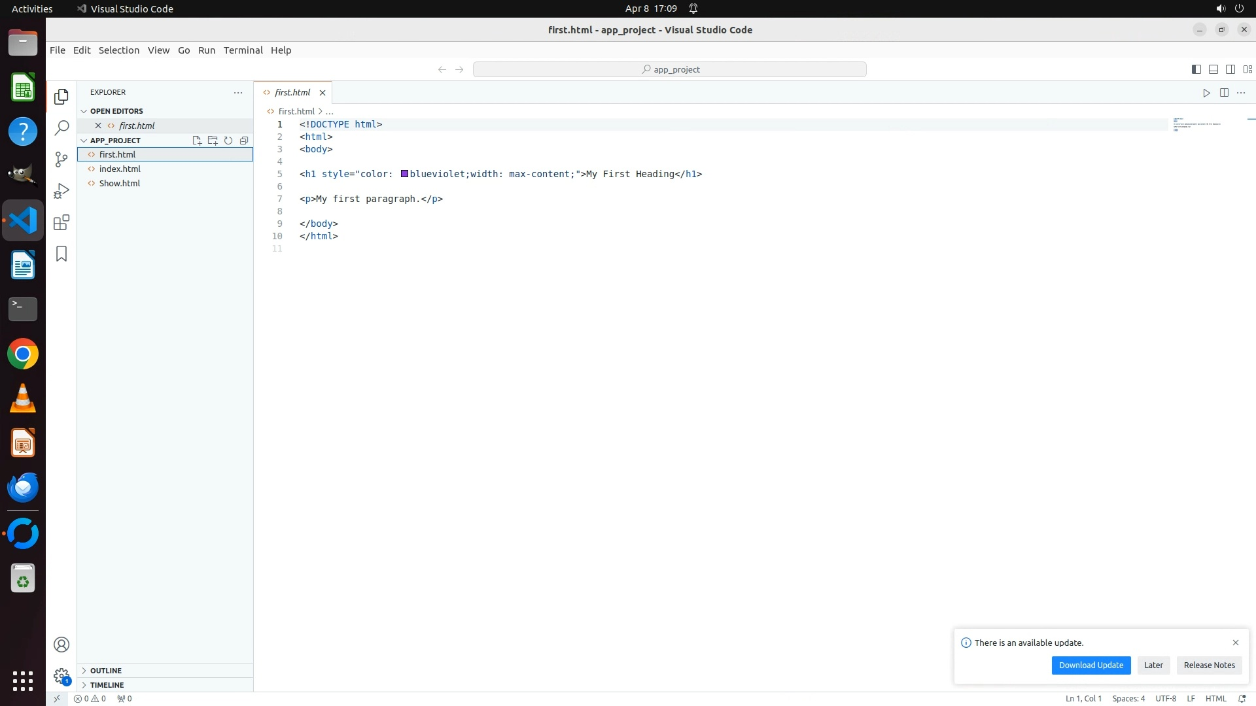Click the Later button in notification
Screen dimensions: 1256x706
point(1153,665)
